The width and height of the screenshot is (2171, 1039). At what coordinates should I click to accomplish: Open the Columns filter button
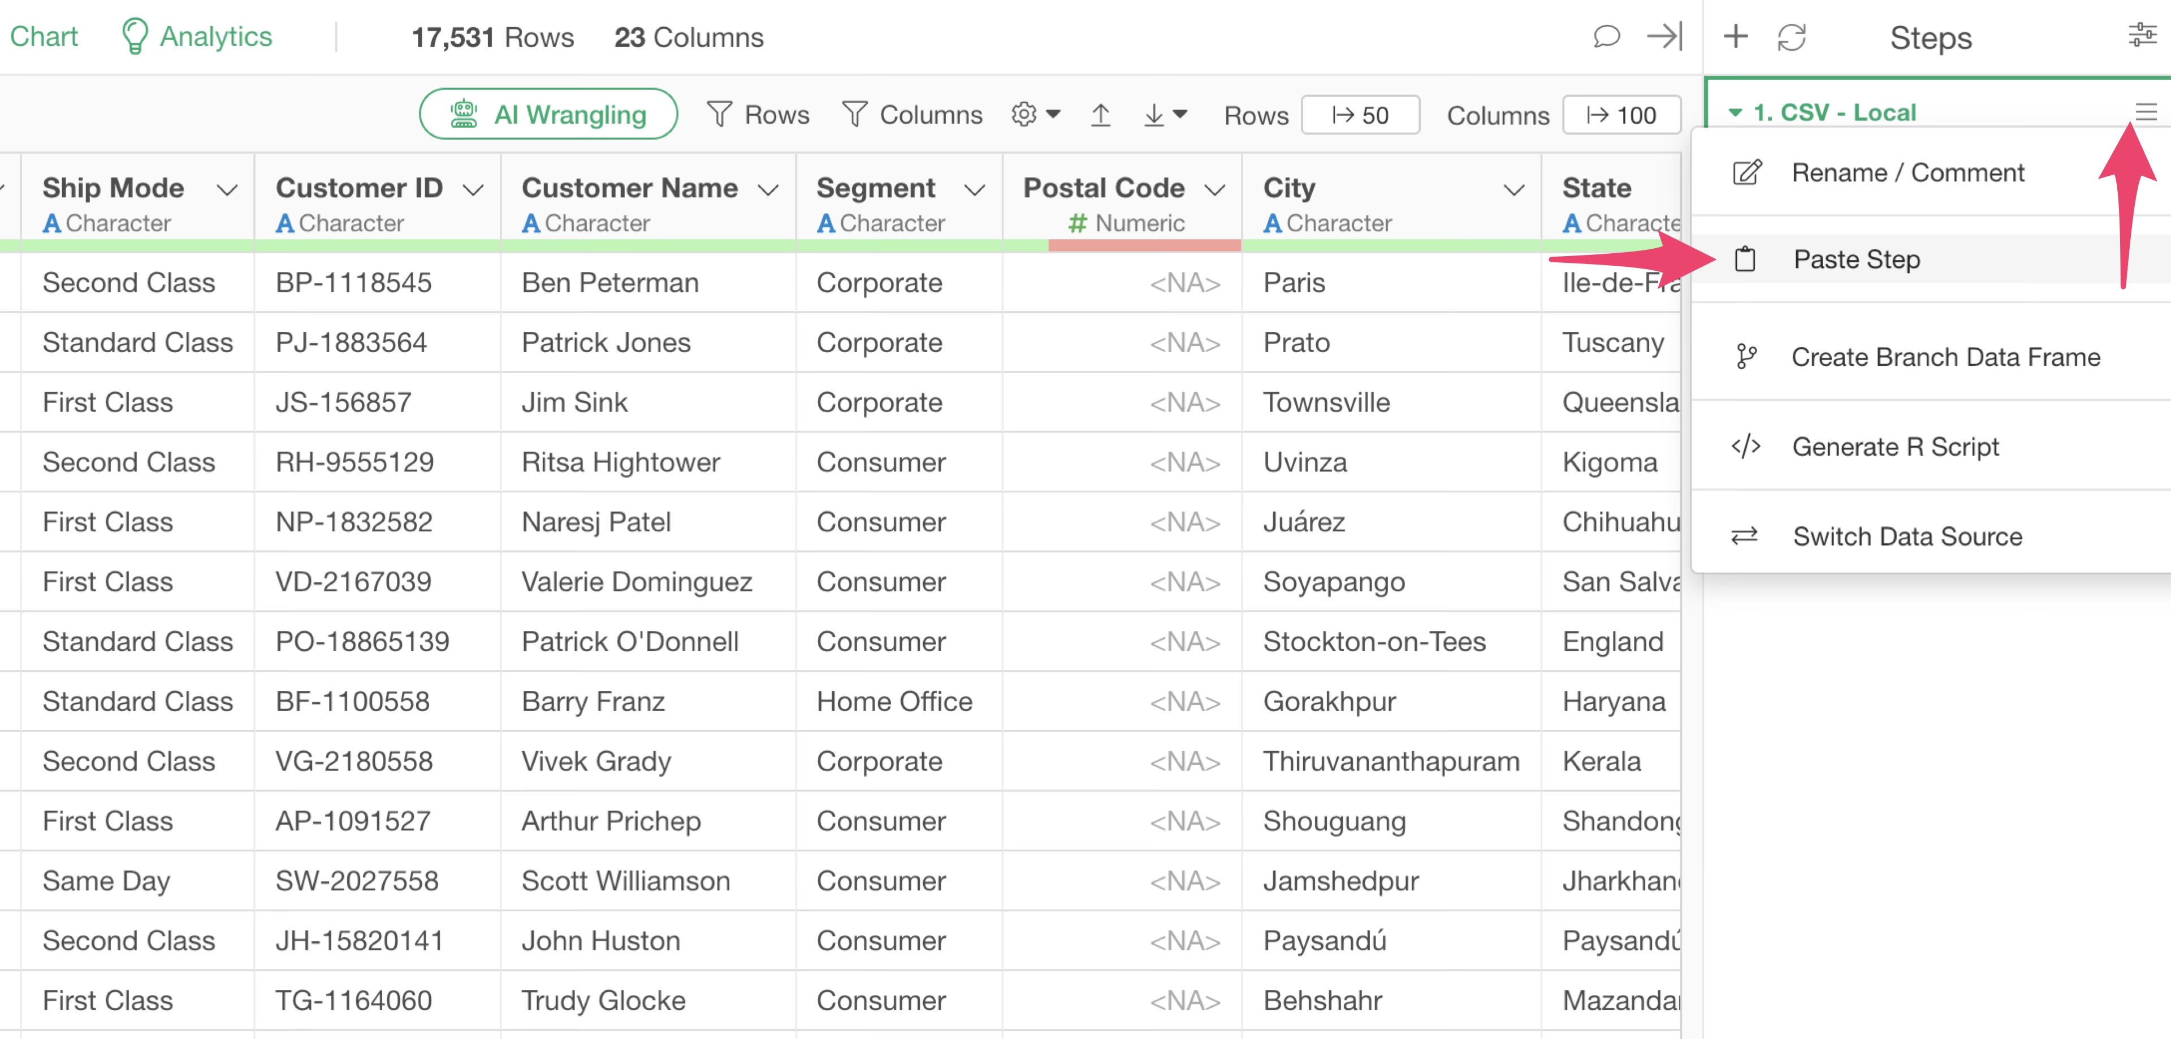tap(912, 115)
